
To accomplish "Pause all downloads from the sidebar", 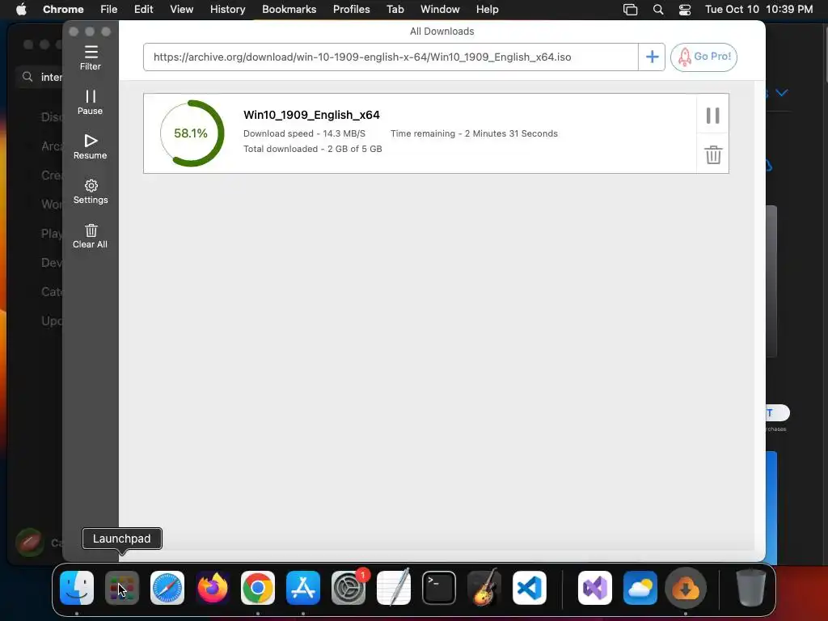I will coord(91,103).
